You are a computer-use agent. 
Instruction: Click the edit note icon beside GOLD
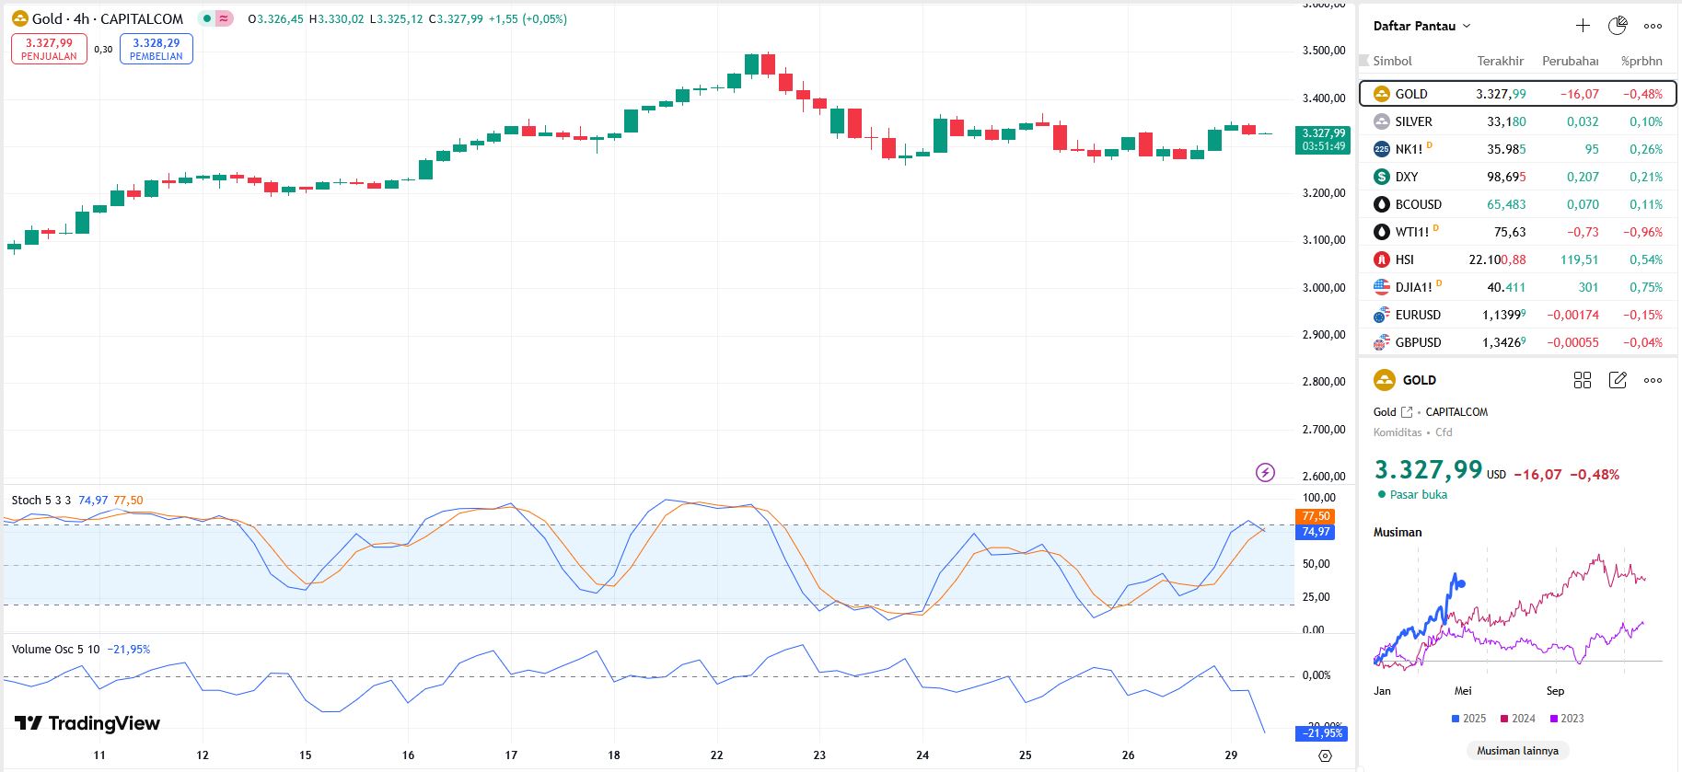pyautogui.click(x=1618, y=380)
